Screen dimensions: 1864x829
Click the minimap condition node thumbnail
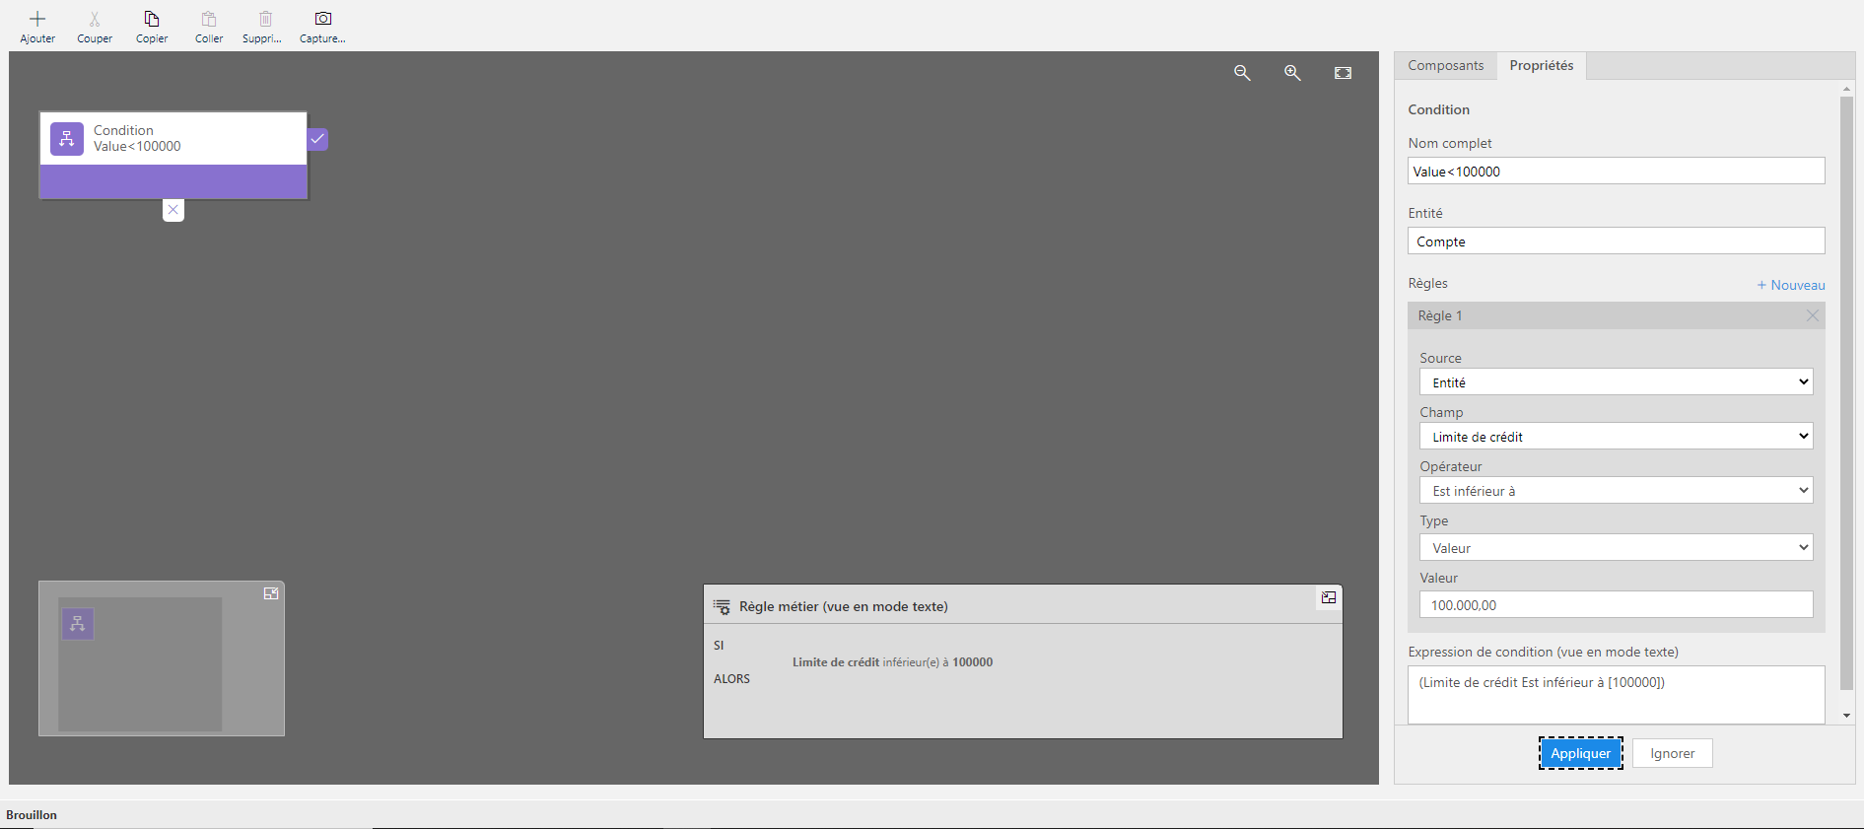(x=78, y=624)
